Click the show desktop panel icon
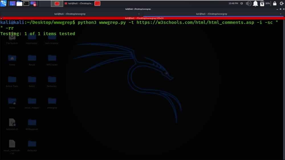 12,3
